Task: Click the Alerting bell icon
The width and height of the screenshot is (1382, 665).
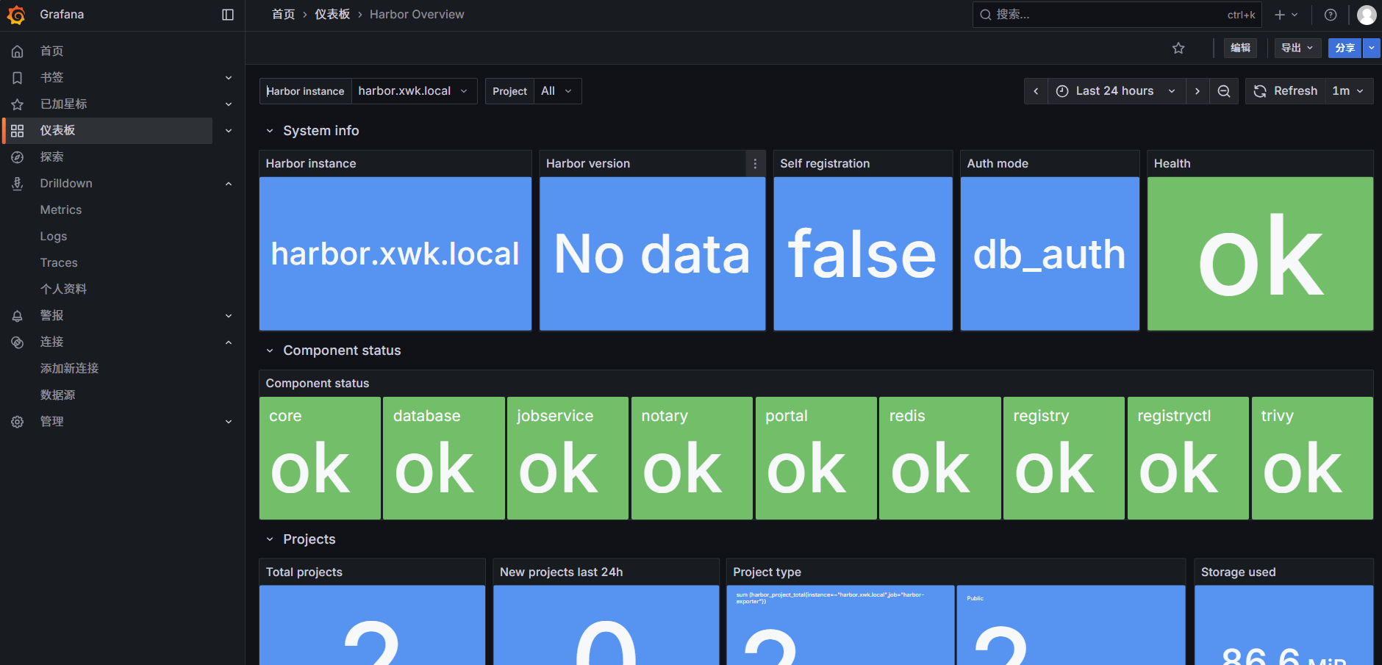Action: (18, 316)
